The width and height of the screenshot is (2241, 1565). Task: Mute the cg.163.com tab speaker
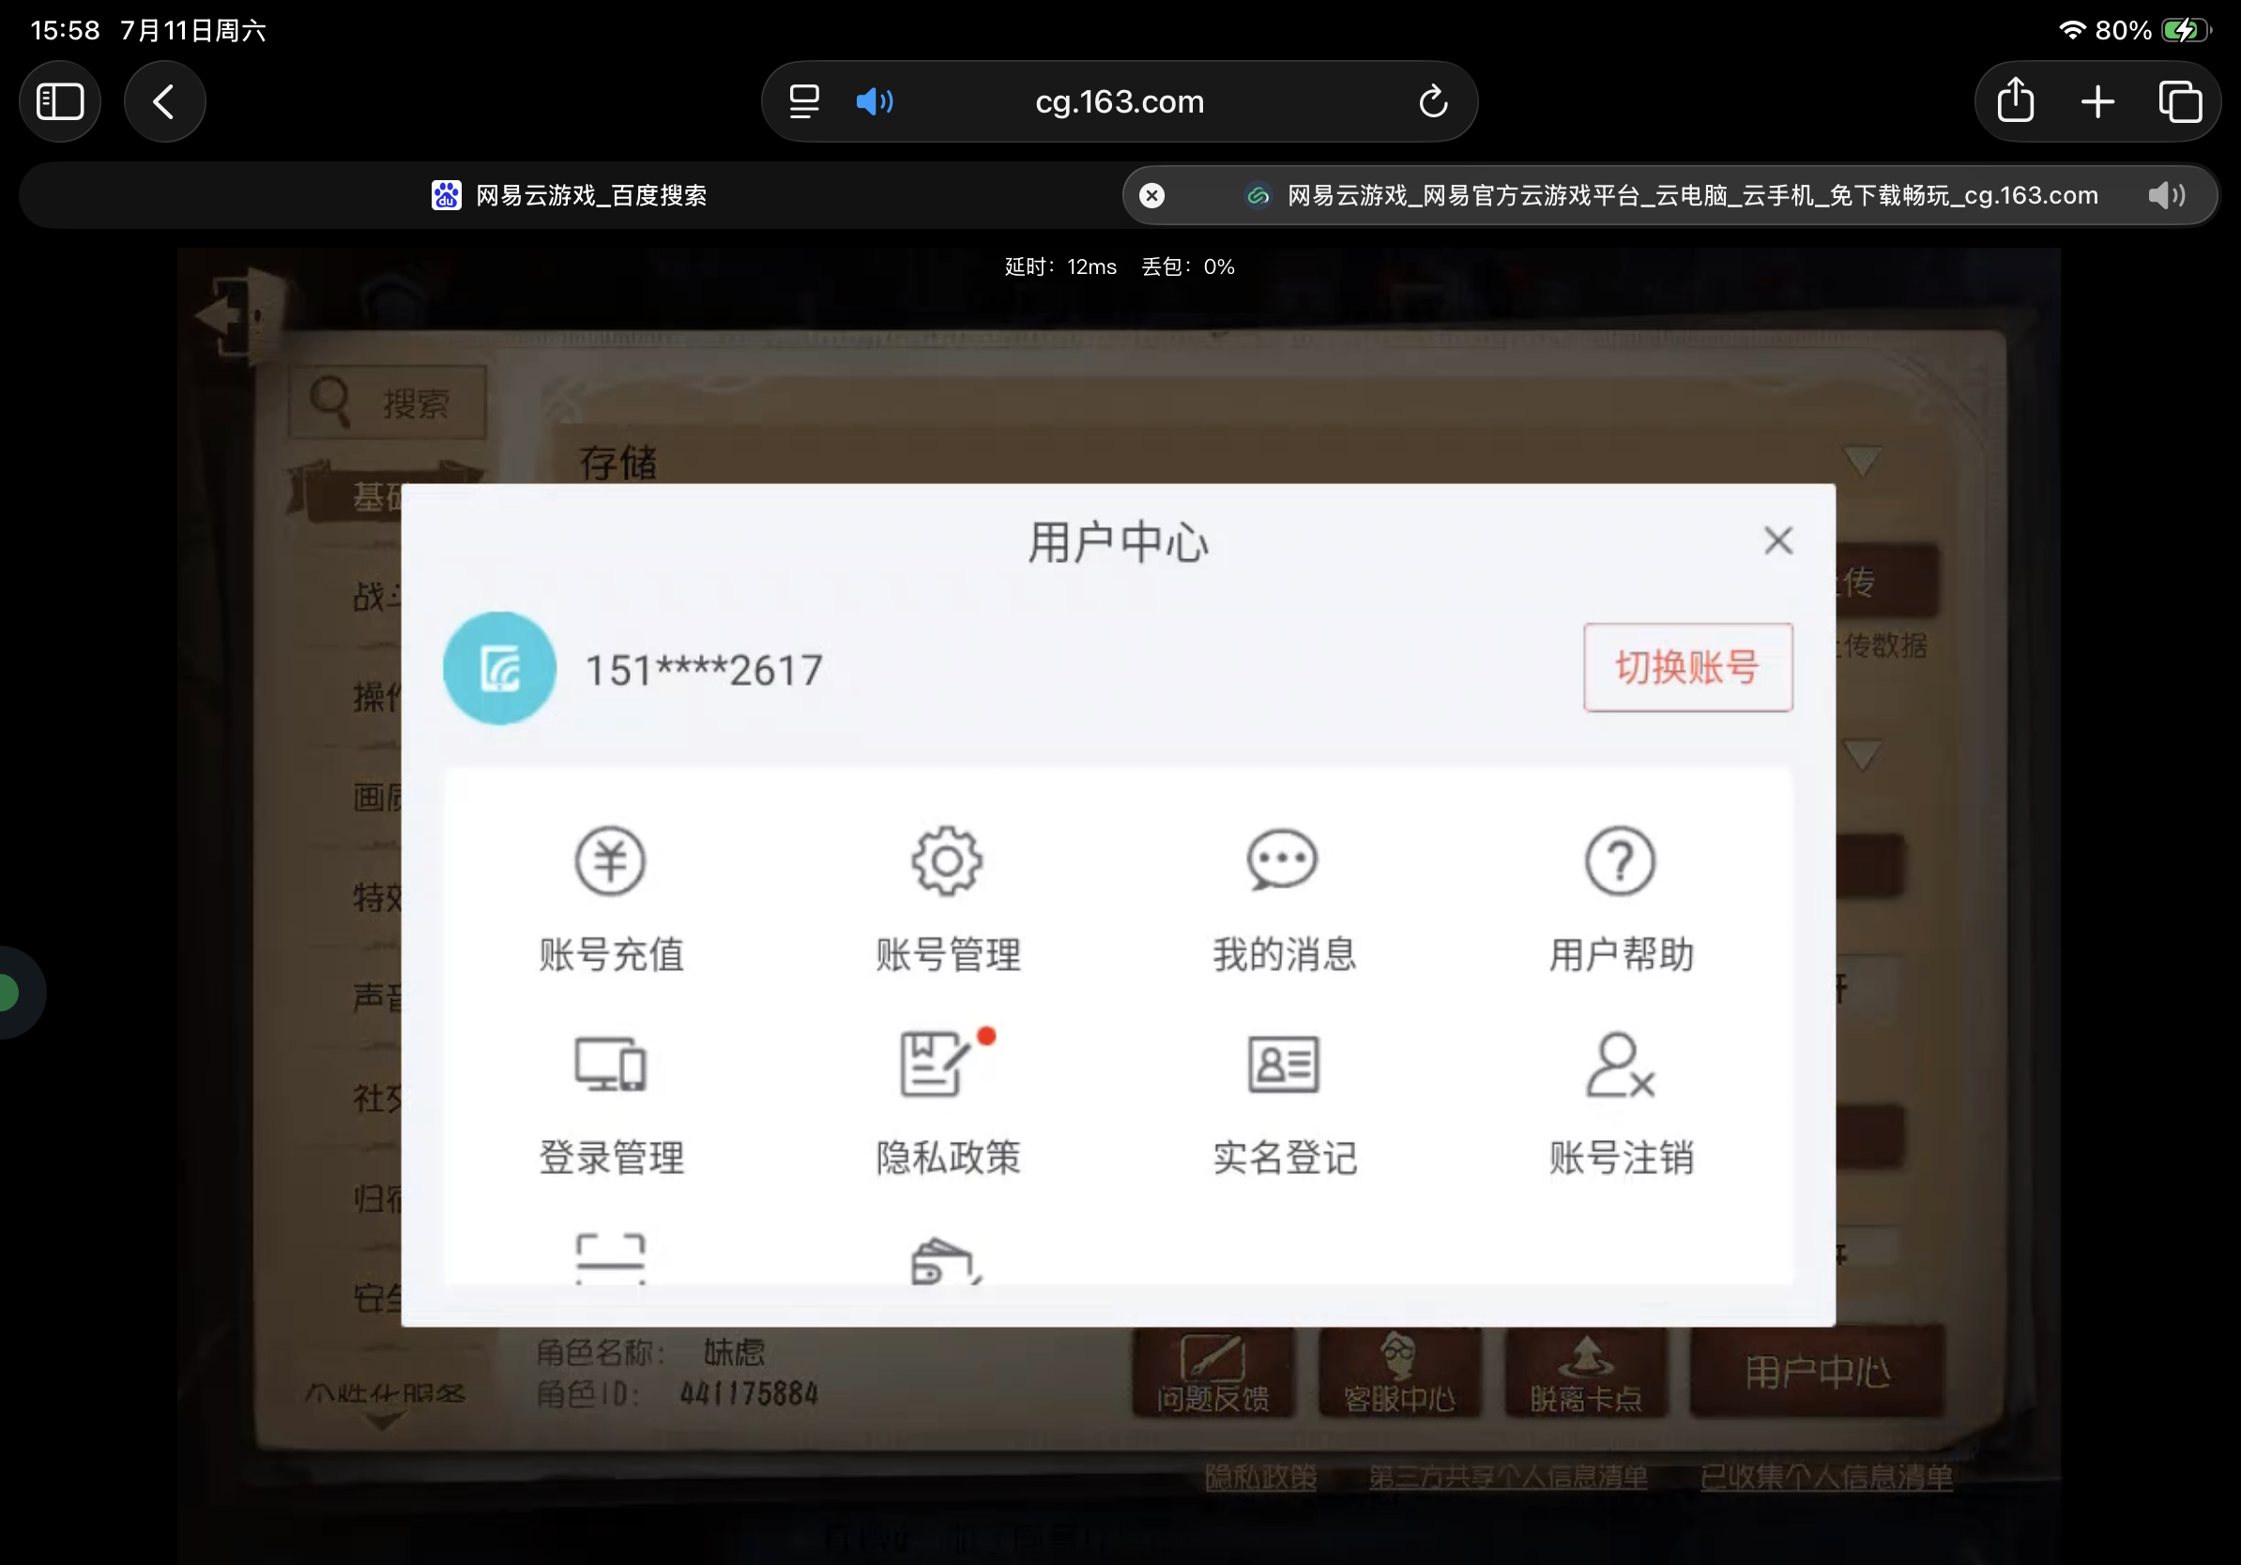pyautogui.click(x=2166, y=195)
